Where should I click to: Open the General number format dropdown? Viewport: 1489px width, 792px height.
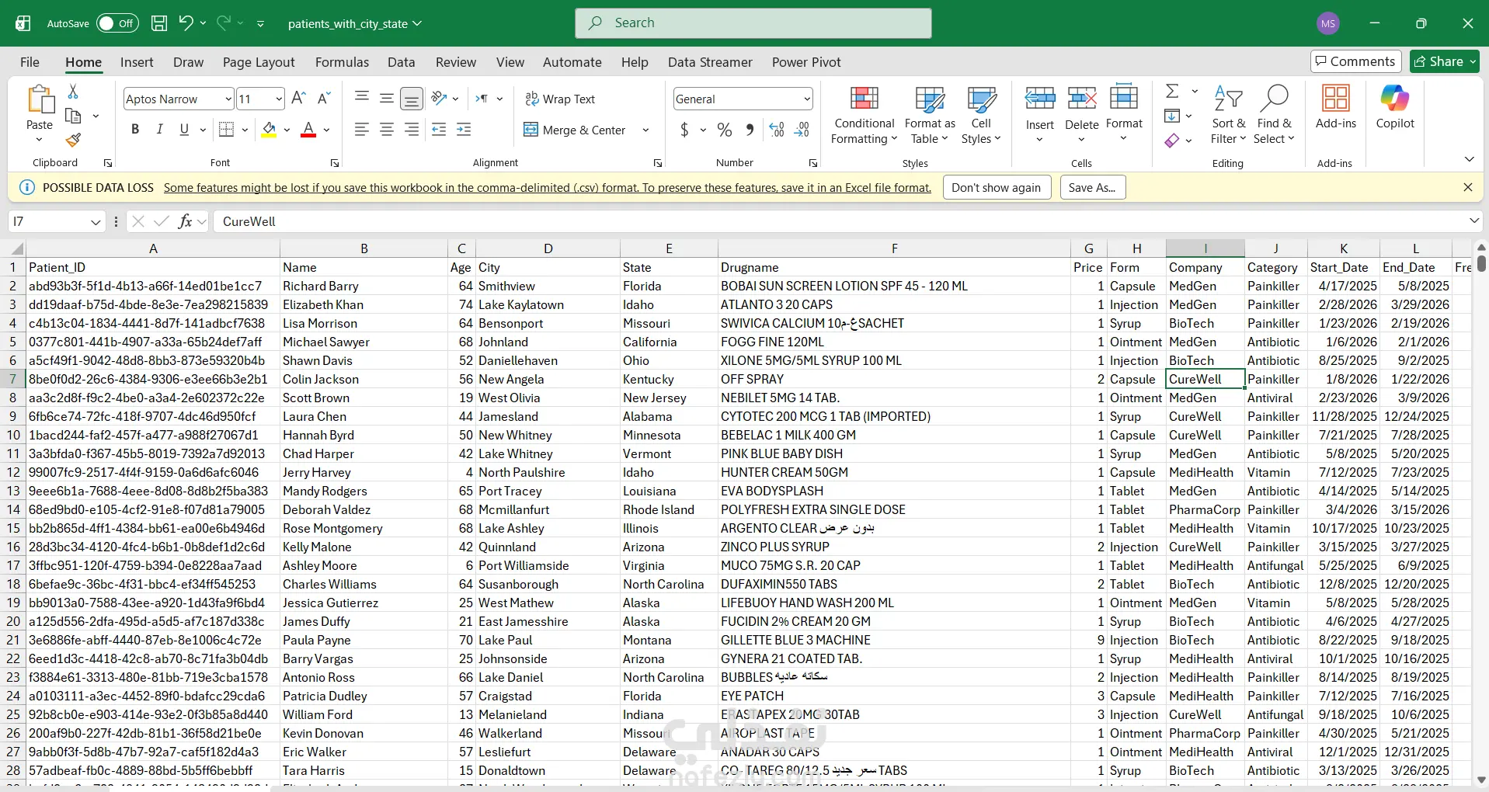[807, 99]
